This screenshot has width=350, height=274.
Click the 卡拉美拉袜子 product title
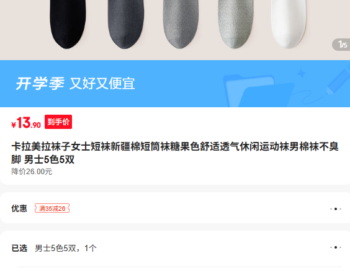[175, 153]
